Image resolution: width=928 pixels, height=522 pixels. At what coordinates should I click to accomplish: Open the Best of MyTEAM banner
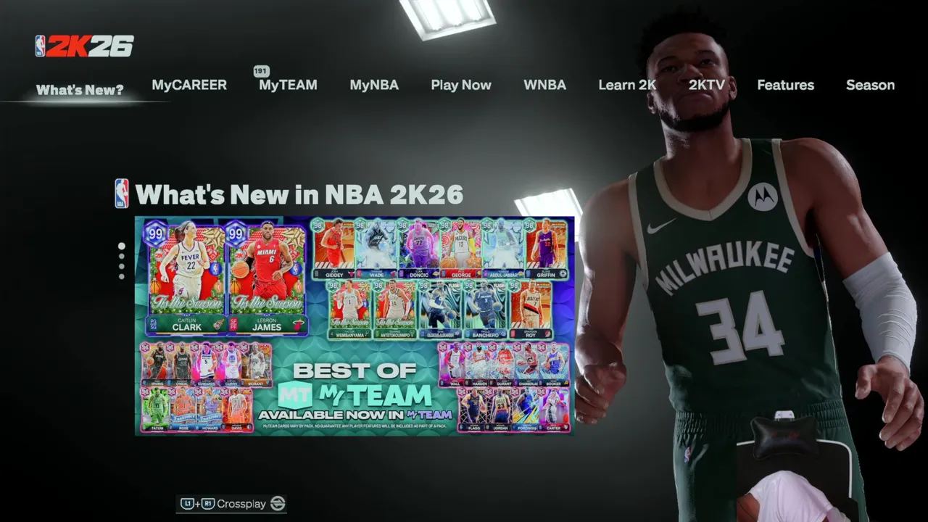355,326
